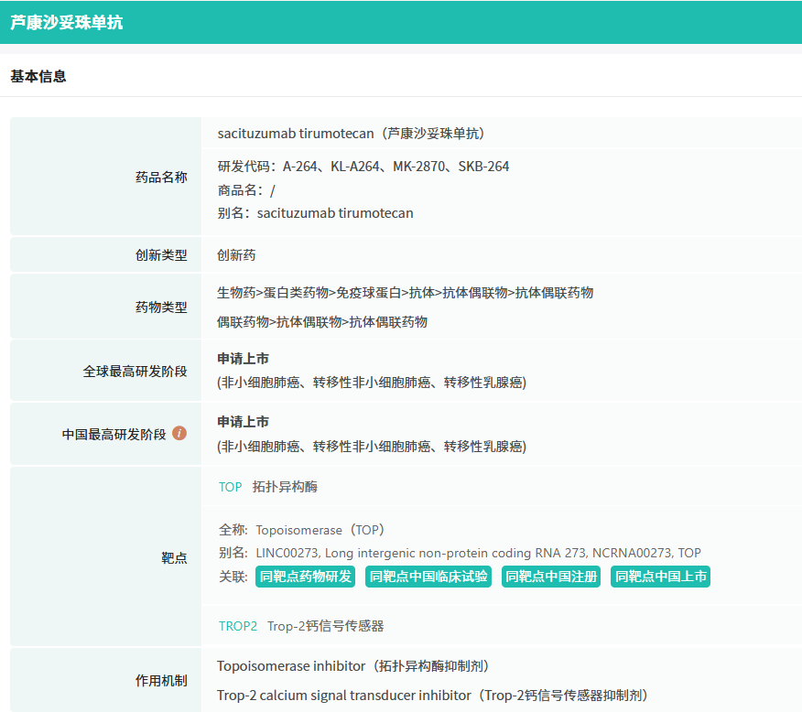Open the TOP target link

(230, 487)
